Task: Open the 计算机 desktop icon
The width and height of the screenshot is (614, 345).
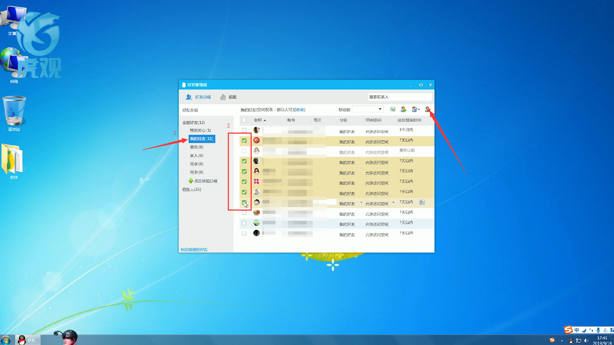Action: [14, 20]
